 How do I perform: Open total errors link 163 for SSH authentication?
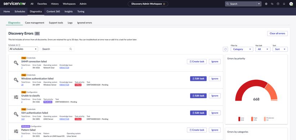click(x=23, y=119)
